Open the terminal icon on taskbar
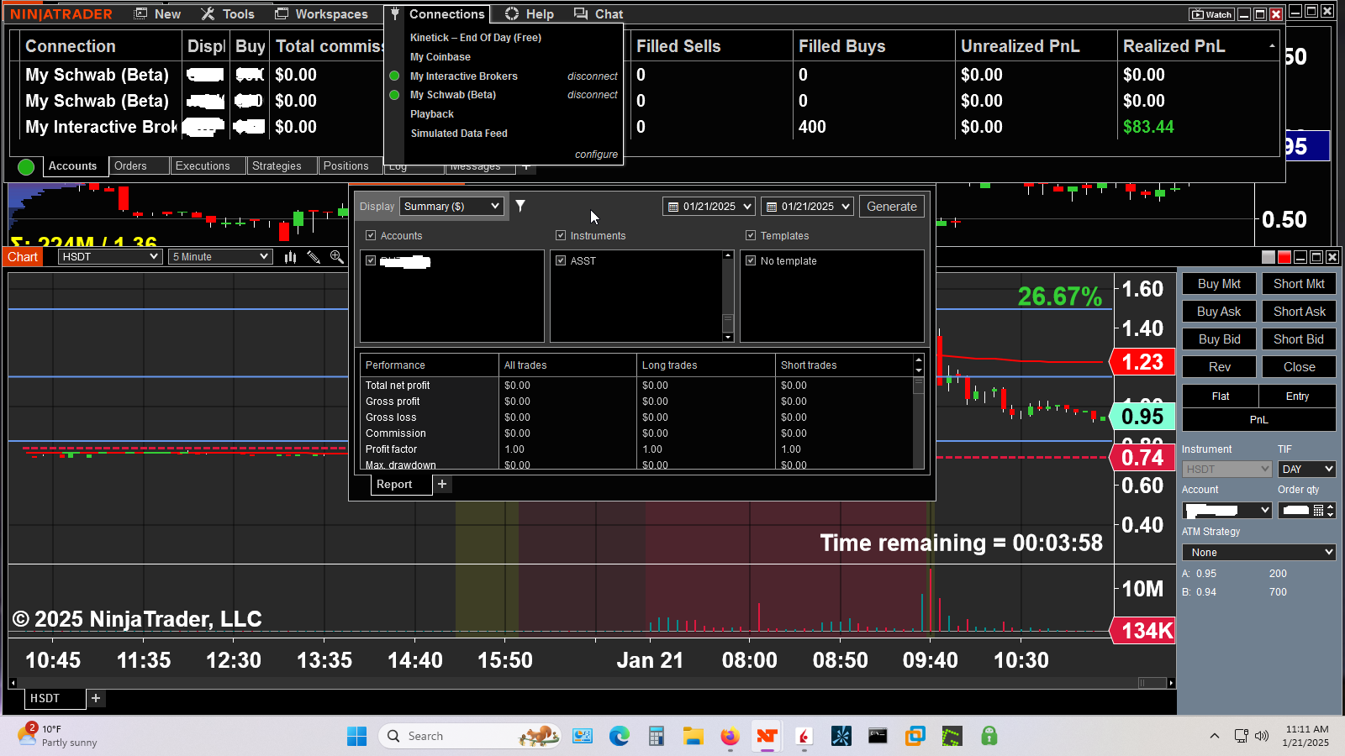This screenshot has height=756, width=1345. [x=878, y=737]
